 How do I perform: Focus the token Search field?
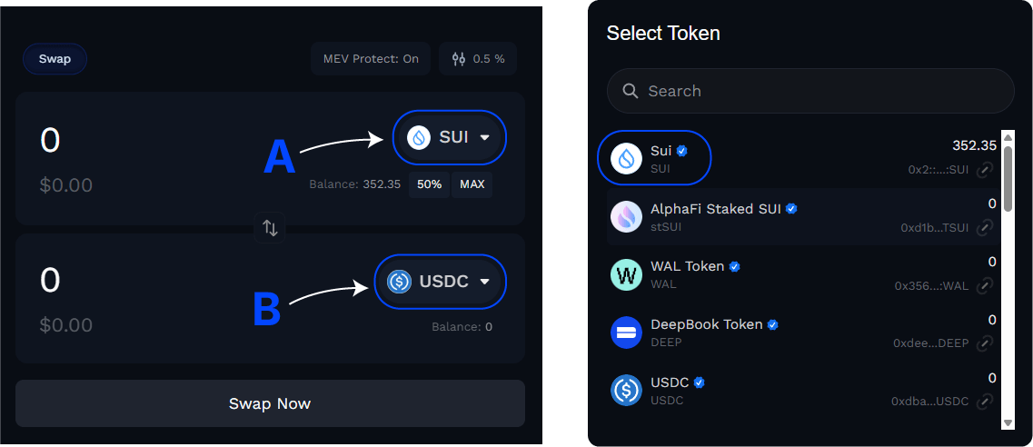(810, 91)
